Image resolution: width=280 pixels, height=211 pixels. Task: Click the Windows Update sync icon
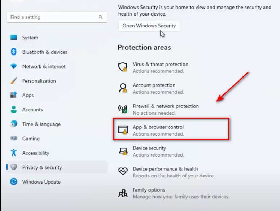14,182
